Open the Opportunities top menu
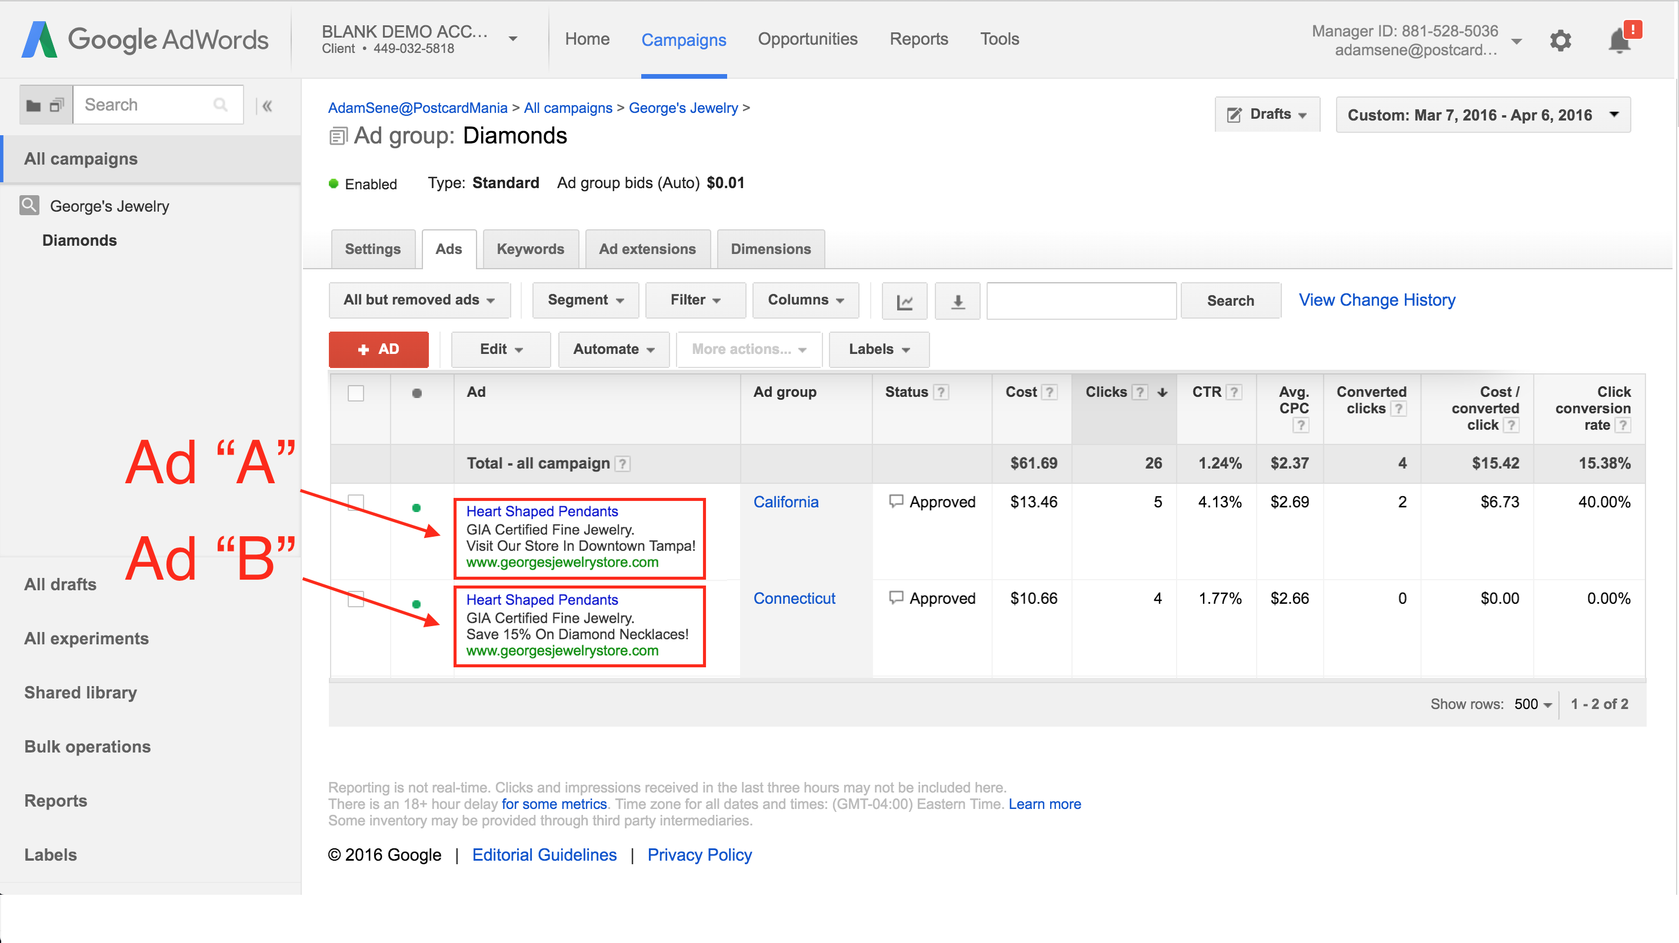Image resolution: width=1679 pixels, height=943 pixels. [x=808, y=39]
